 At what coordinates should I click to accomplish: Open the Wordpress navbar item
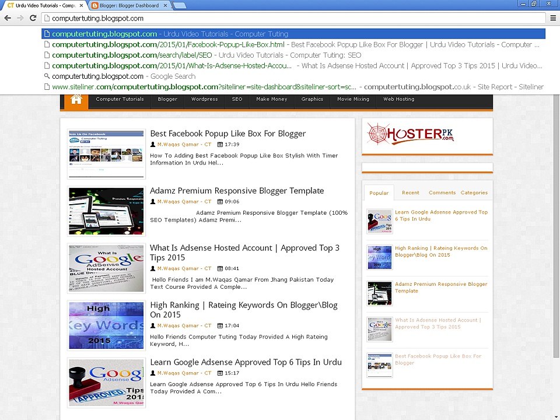click(x=204, y=99)
